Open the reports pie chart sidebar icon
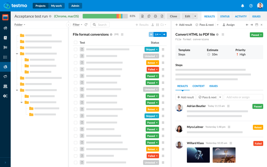This screenshot has width=267, height=167. 5,67
